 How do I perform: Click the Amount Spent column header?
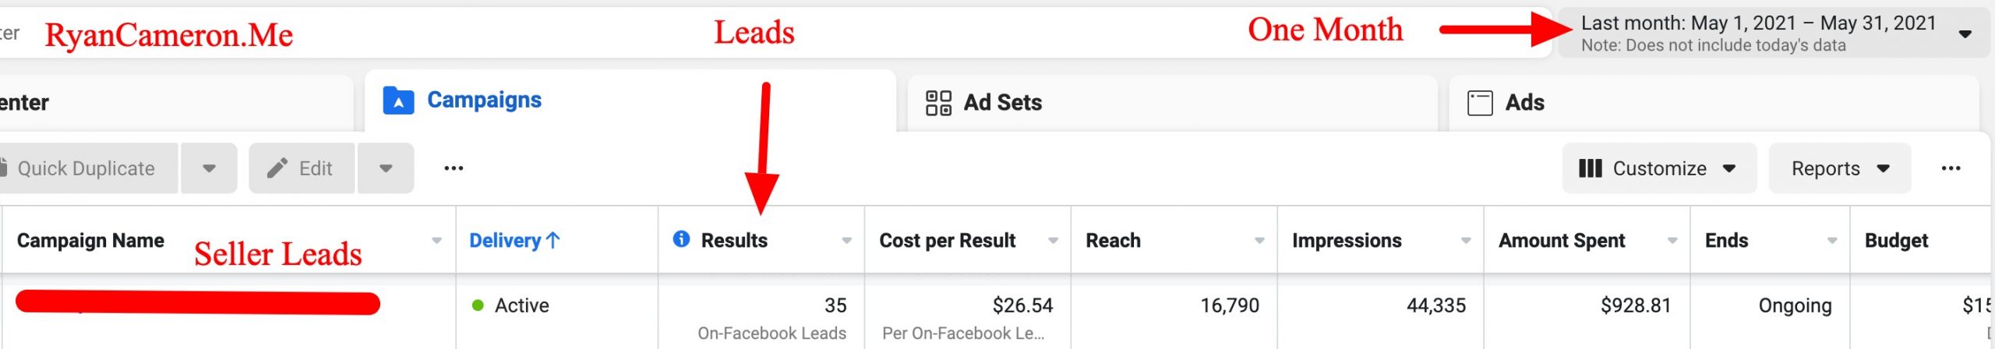1562,241
